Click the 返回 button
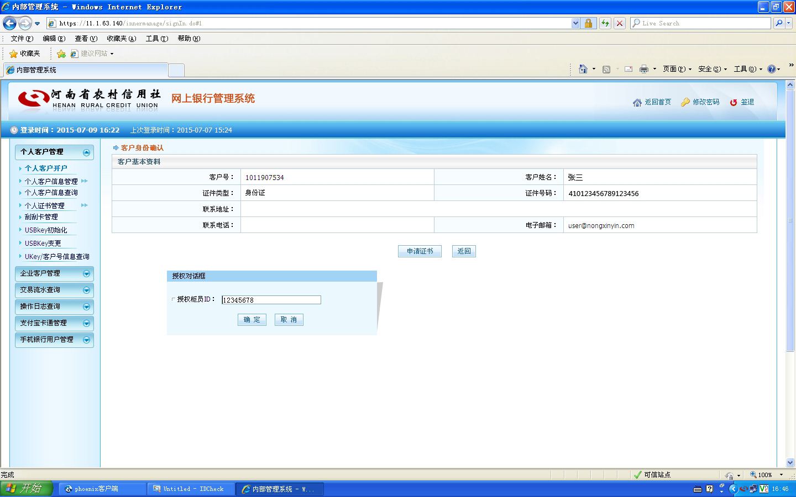The width and height of the screenshot is (796, 497). click(464, 251)
